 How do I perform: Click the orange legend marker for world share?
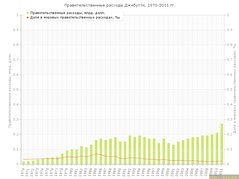pos(27,17)
